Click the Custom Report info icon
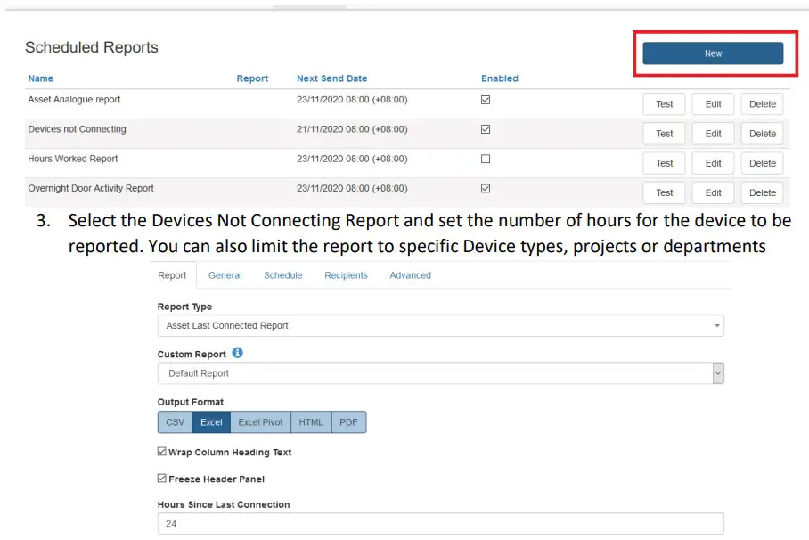809x540 pixels. pyautogui.click(x=237, y=354)
